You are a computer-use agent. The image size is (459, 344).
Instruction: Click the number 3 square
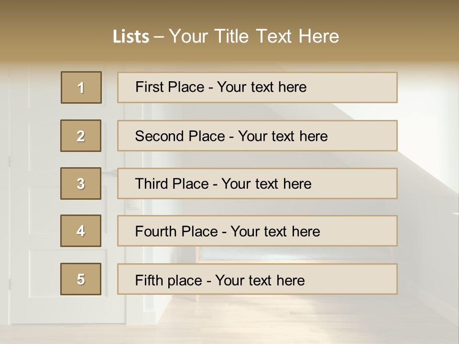pyautogui.click(x=81, y=183)
